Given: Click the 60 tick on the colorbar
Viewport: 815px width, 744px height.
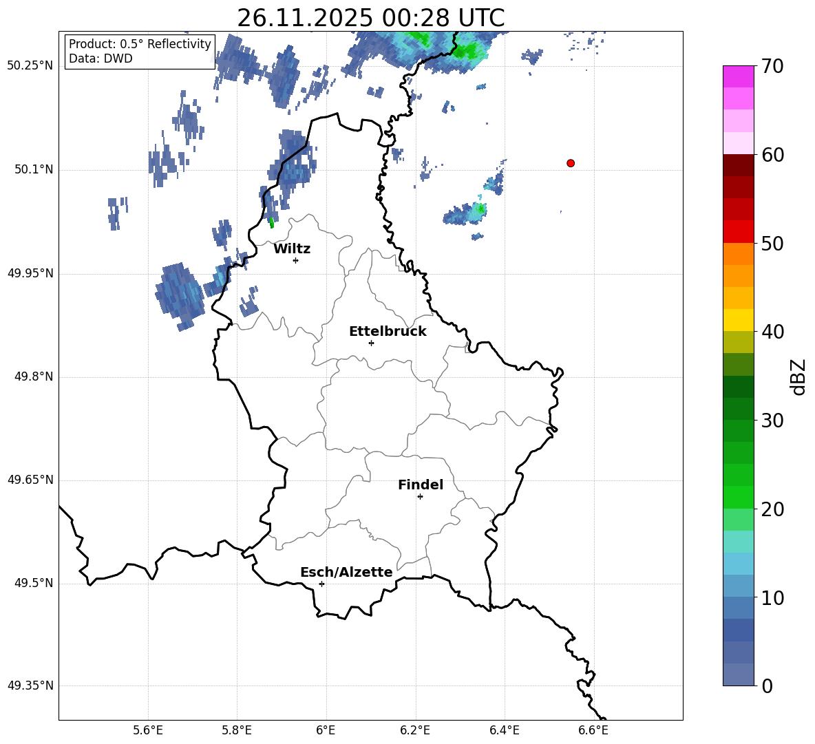Looking at the screenshot, I should pos(772,155).
